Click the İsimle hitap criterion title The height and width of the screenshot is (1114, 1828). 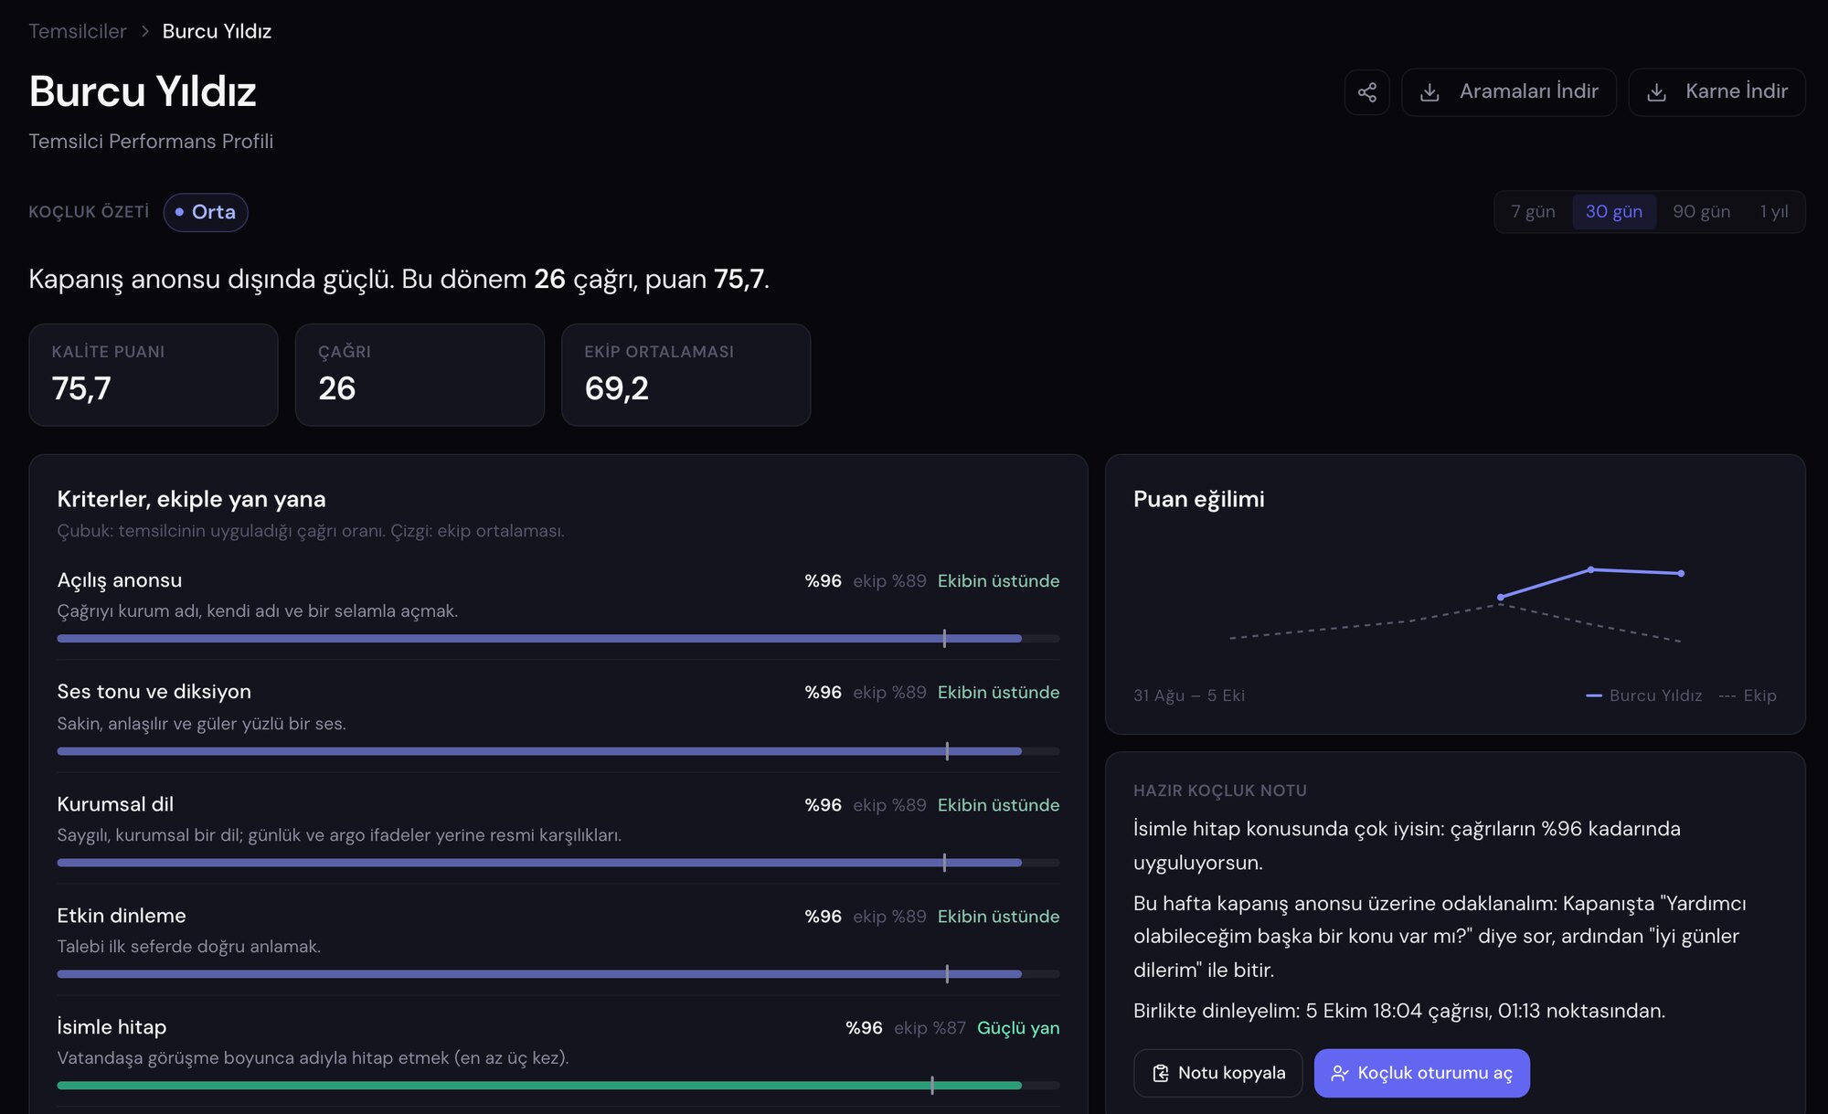point(112,1027)
